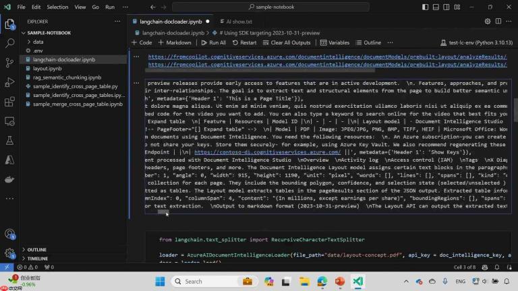Open layout.ipynb file
The width and height of the screenshot is (518, 291).
pos(47,69)
